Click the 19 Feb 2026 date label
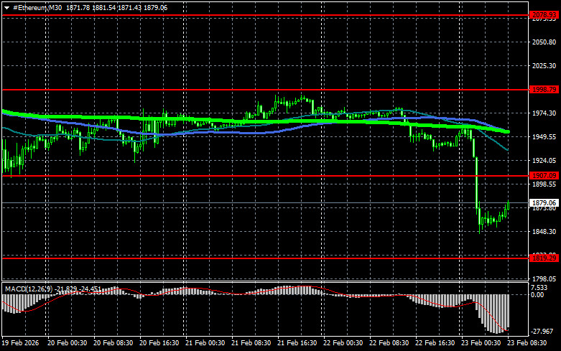 point(22,344)
